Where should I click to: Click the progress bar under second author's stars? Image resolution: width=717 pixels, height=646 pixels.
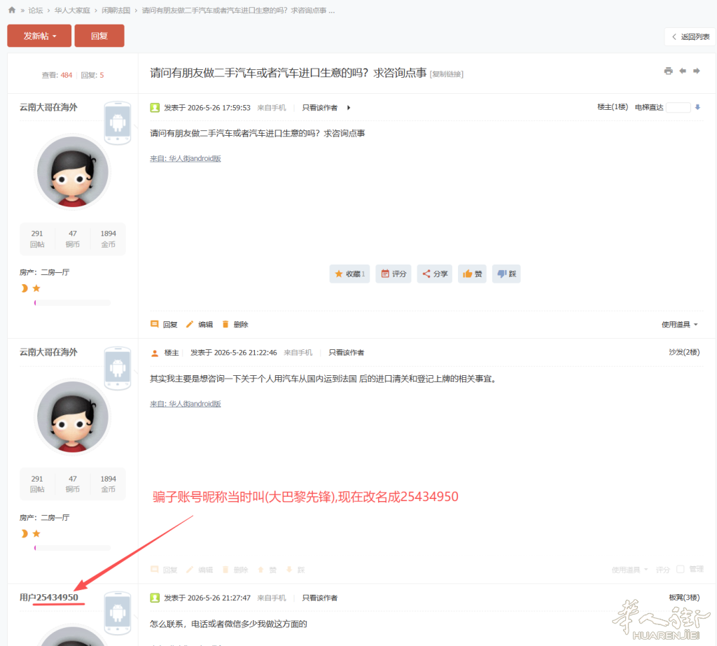[72, 548]
